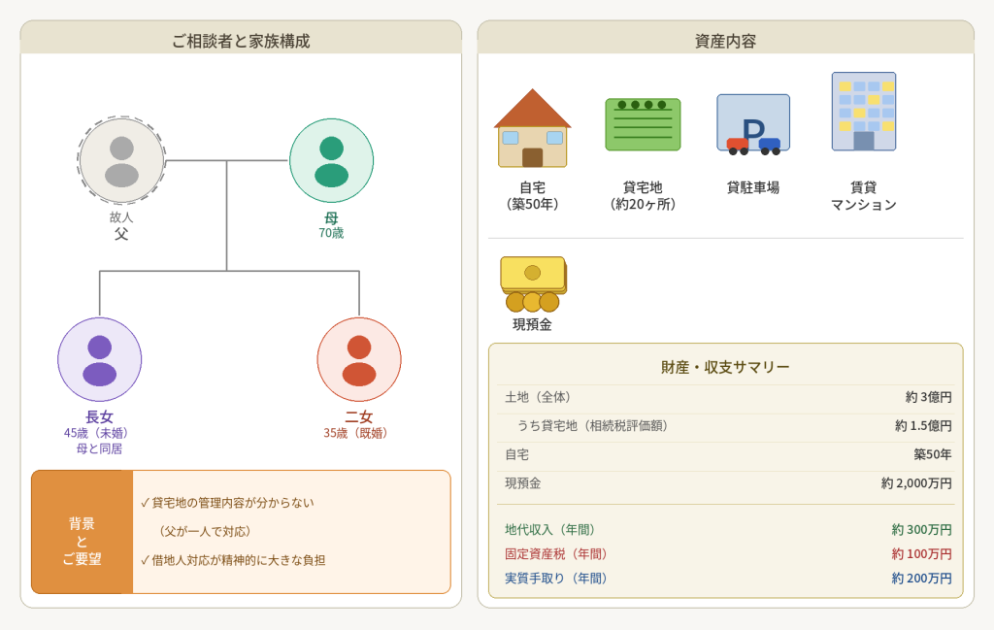Viewport: 994px width, 630px height.
Task: Select the red second daughter avatar
Action: point(358,359)
